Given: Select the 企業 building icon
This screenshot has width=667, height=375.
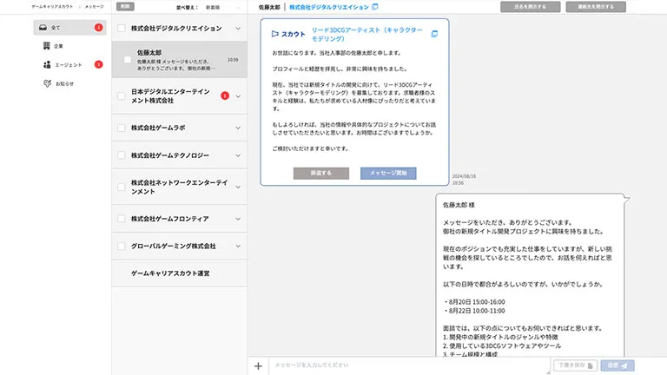Looking at the screenshot, I should point(46,46).
